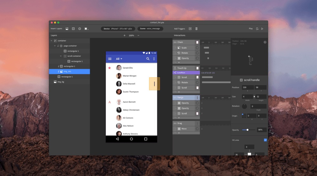The width and height of the screenshot is (317, 176).
Task: Click the Opacity 80% field
Action: [x=262, y=130]
